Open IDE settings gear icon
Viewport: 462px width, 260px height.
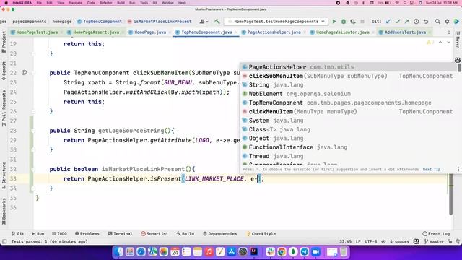pos(447,22)
